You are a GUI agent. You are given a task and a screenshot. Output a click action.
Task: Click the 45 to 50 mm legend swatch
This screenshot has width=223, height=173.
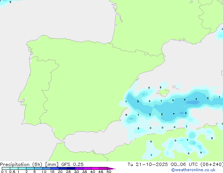(103, 168)
